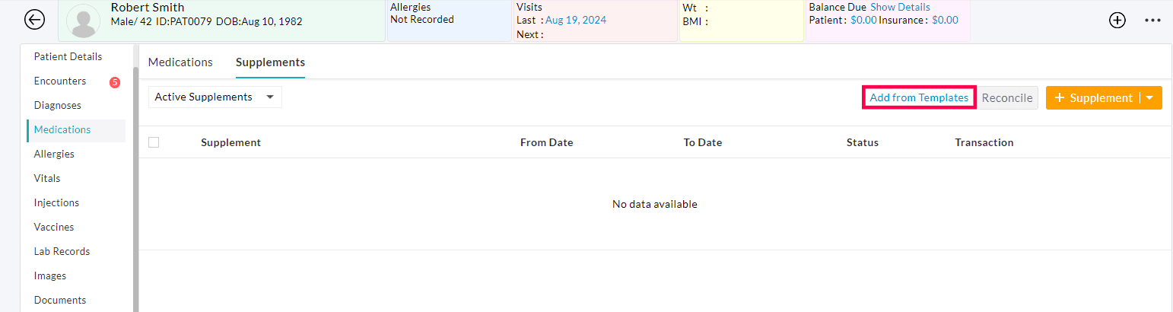Image resolution: width=1173 pixels, height=312 pixels.
Task: Switch to the Medications tab
Action: pyautogui.click(x=180, y=62)
